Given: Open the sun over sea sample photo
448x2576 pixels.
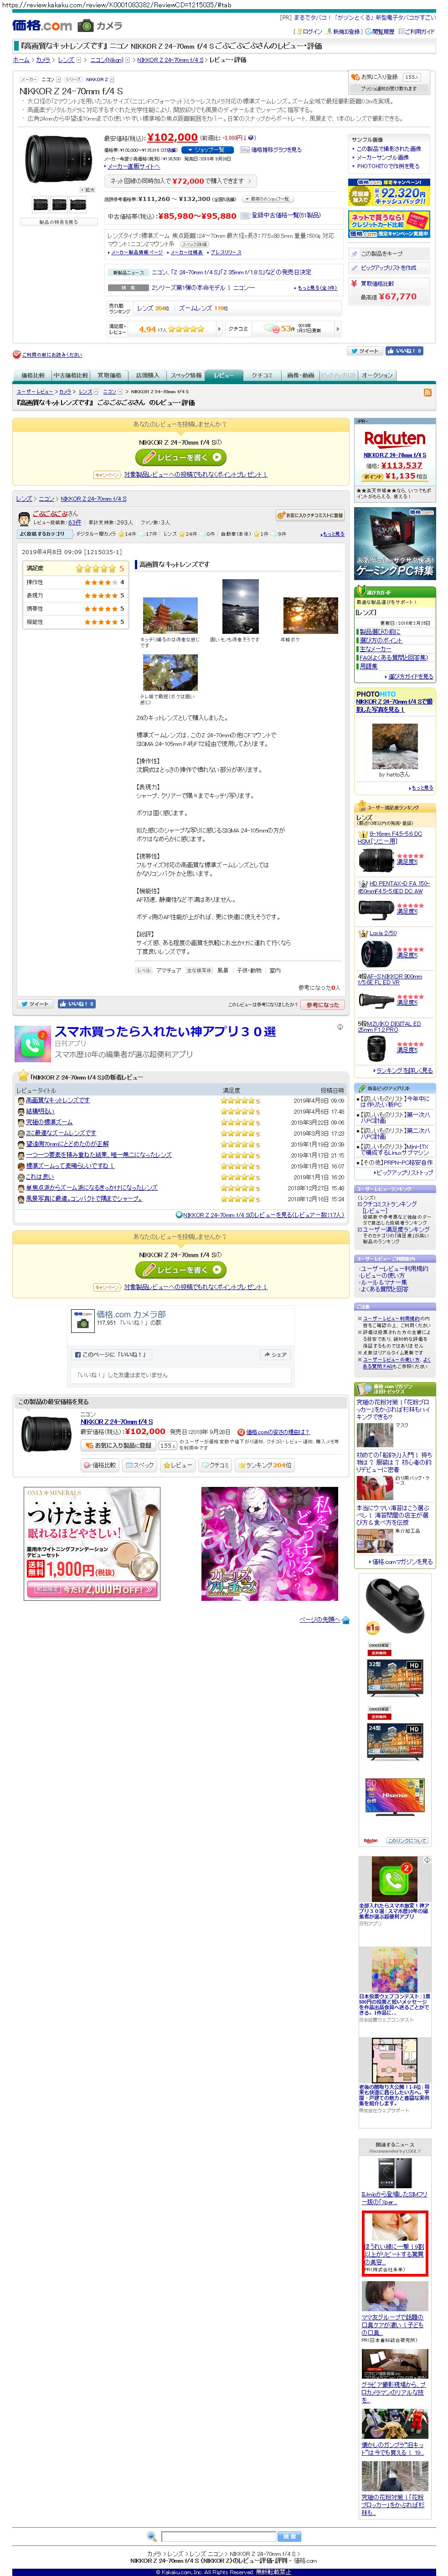Looking at the screenshot, I should click(x=240, y=606).
